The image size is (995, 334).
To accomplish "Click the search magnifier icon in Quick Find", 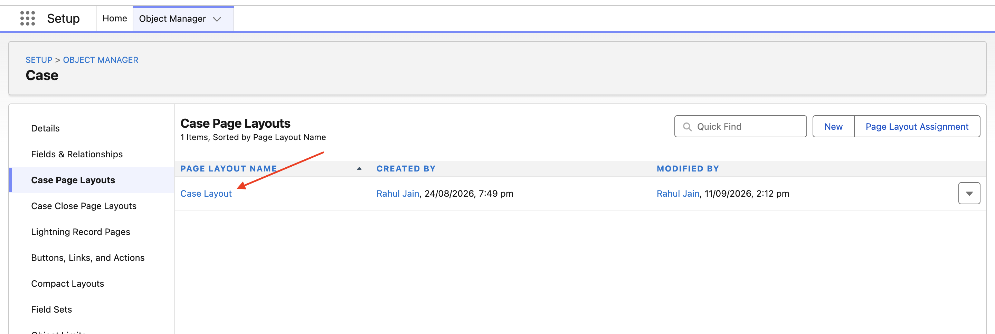I will [x=687, y=127].
